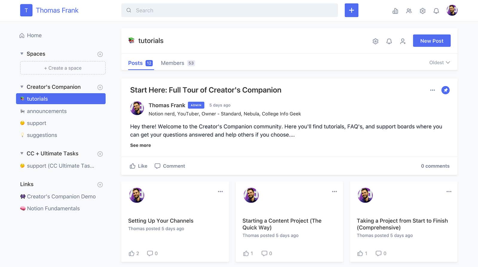Click the blue pin icon on Start Here post
478x267 pixels.
(x=445, y=90)
